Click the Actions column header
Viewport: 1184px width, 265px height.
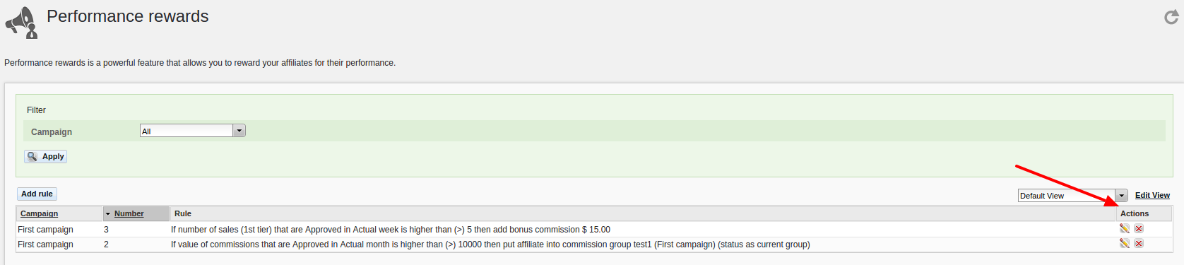(x=1135, y=213)
